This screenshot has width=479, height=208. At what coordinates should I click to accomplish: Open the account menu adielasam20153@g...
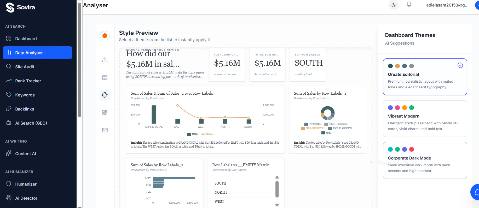coord(447,5)
